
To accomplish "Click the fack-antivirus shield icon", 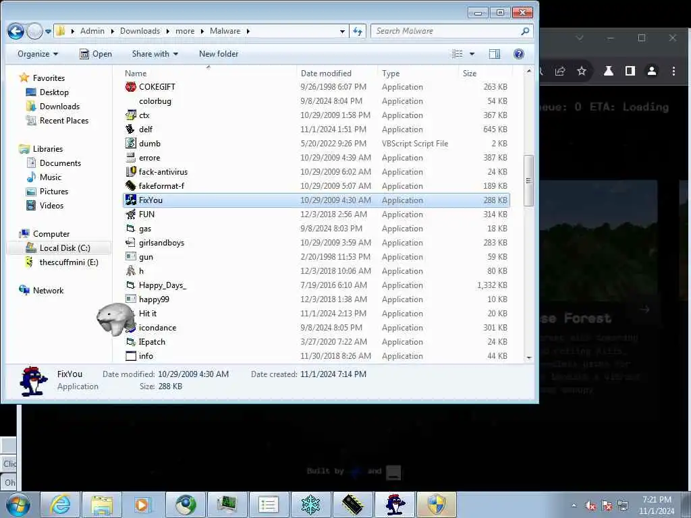I will 130,172.
